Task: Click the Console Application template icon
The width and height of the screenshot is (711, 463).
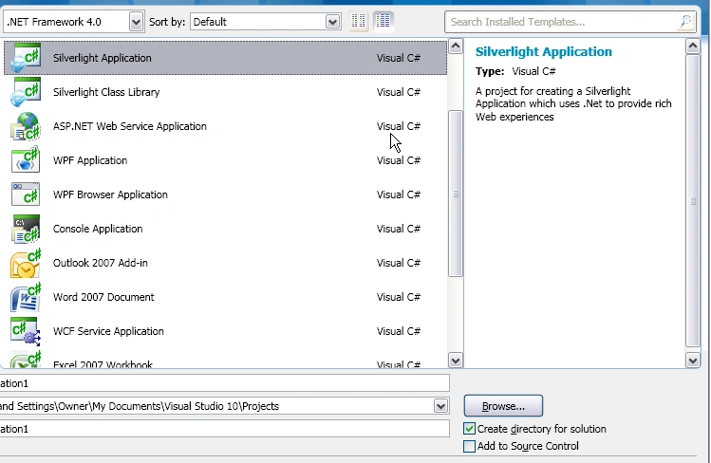Action: pyautogui.click(x=26, y=229)
